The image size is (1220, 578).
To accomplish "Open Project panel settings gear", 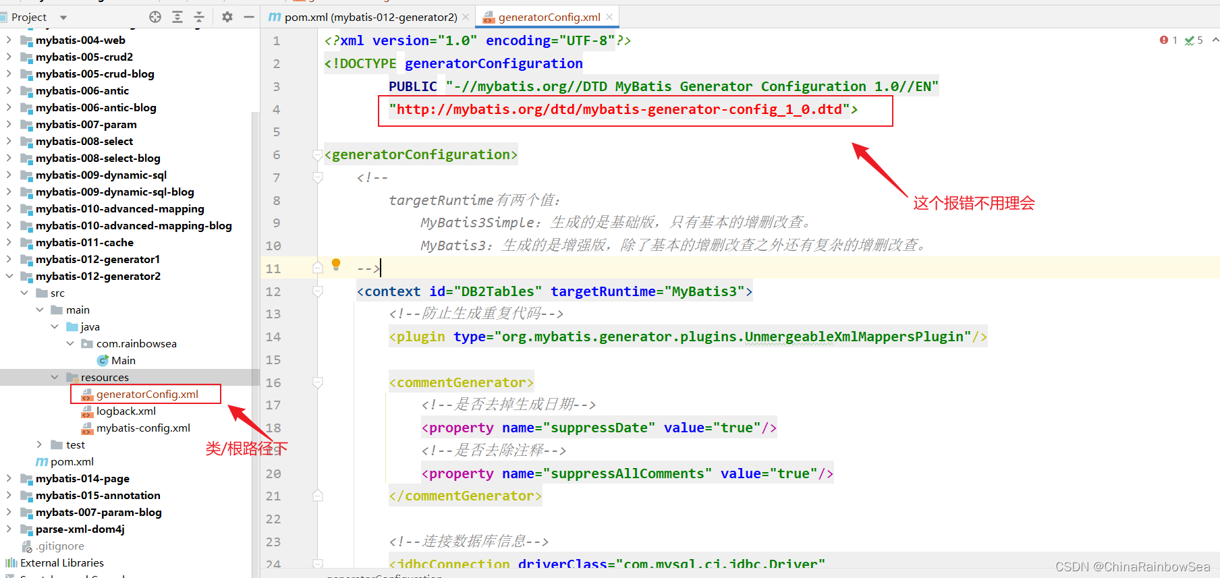I will (227, 17).
